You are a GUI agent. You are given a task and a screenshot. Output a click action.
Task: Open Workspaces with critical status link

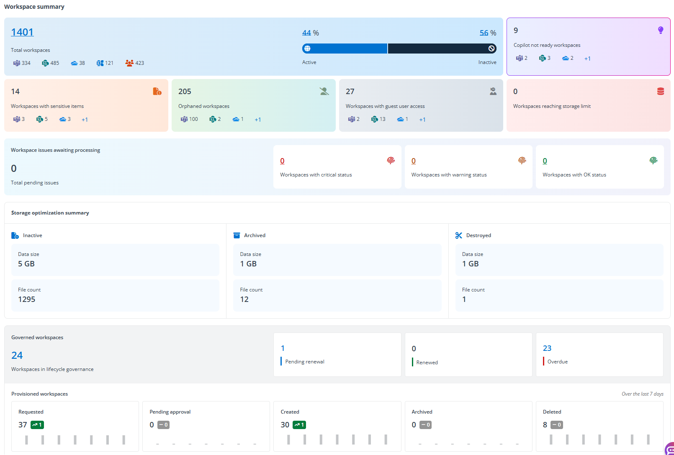click(x=282, y=161)
